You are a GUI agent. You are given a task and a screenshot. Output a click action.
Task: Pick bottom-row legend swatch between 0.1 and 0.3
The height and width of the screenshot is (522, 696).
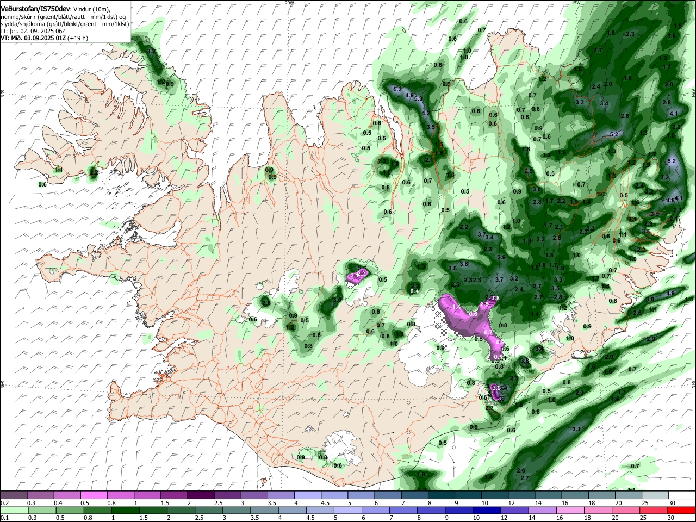coord(14,510)
